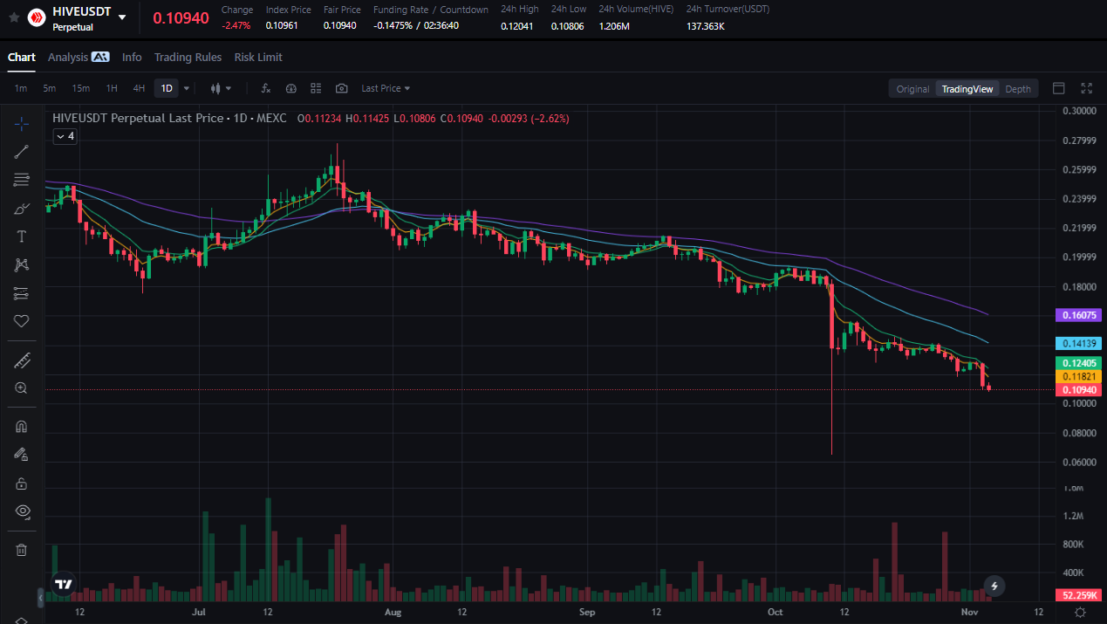Open the Trading Rules tab
This screenshot has width=1107, height=624.
pos(188,57)
